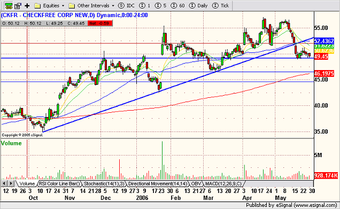This screenshot has height=209, width=340.
Task: Expand the Other Intervals dropdown arrow
Action: [113, 6]
